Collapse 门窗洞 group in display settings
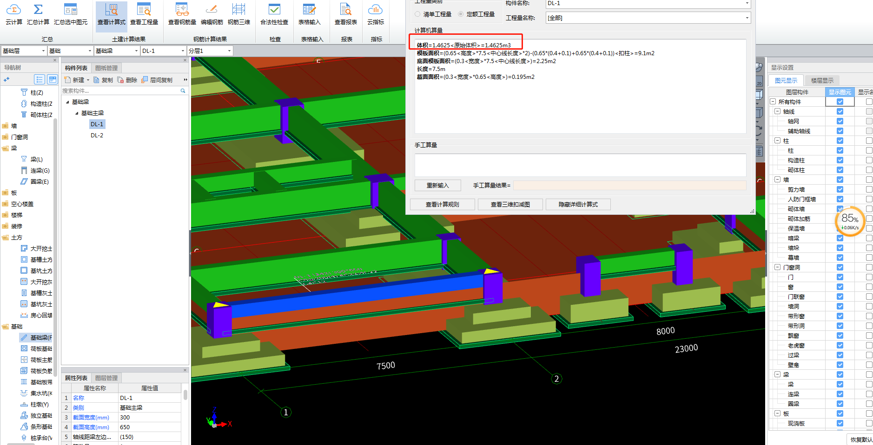This screenshot has width=873, height=445. pyautogui.click(x=777, y=267)
